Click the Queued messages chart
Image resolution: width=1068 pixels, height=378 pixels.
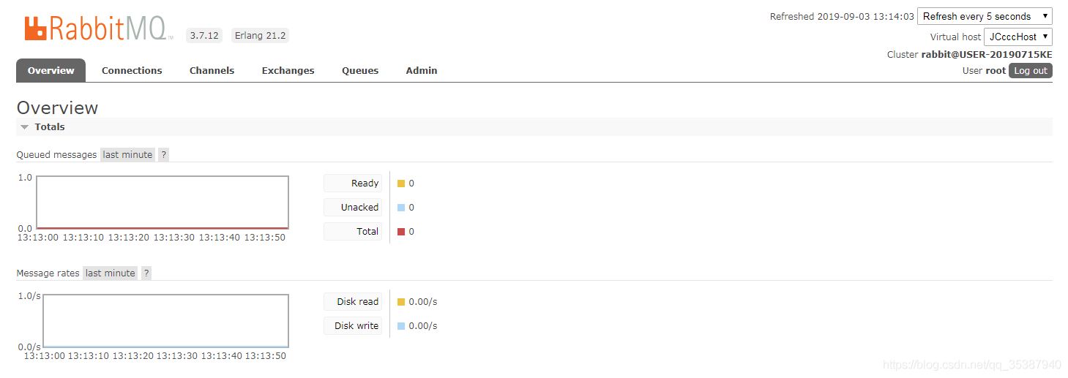coord(163,203)
